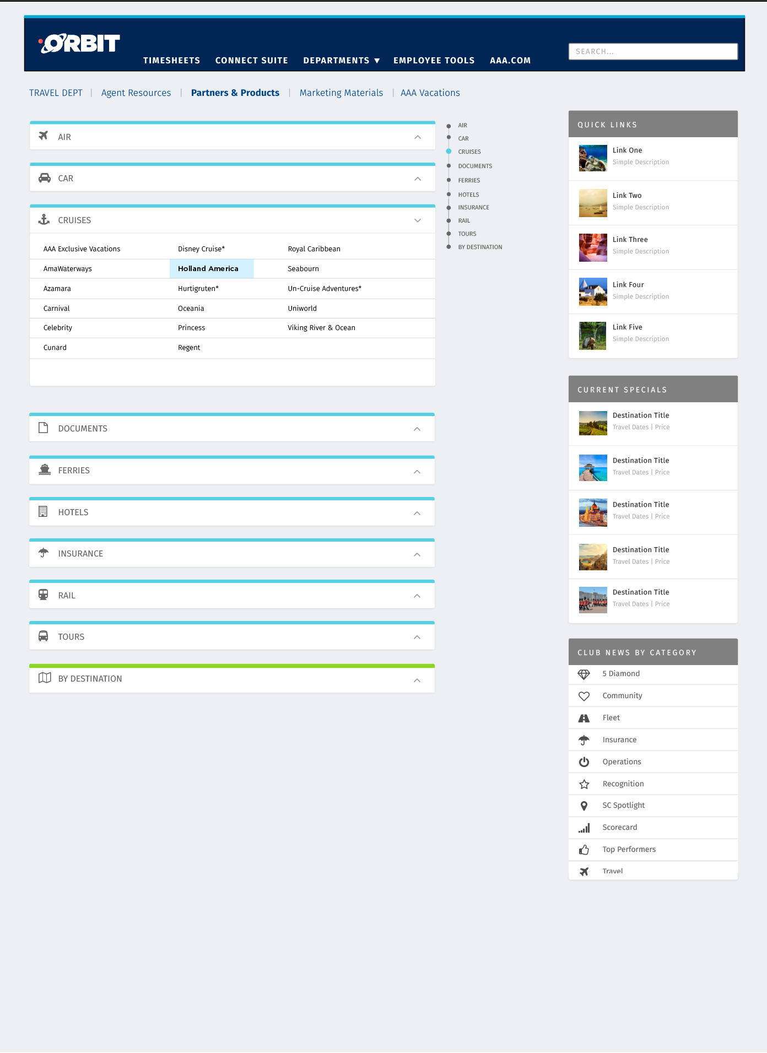Click the star icon for Recognition

coord(584,784)
